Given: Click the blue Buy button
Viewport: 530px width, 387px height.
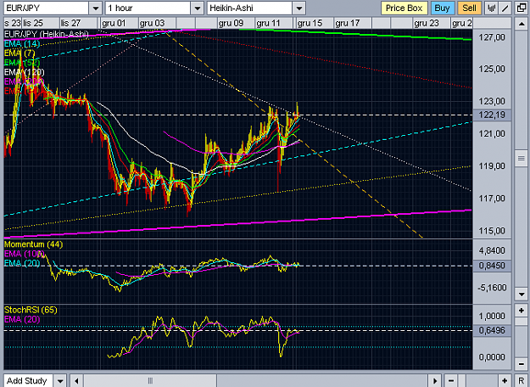Looking at the screenshot, I should coord(442,8).
